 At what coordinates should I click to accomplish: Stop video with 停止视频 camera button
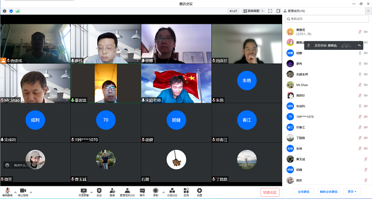[x=23, y=192]
